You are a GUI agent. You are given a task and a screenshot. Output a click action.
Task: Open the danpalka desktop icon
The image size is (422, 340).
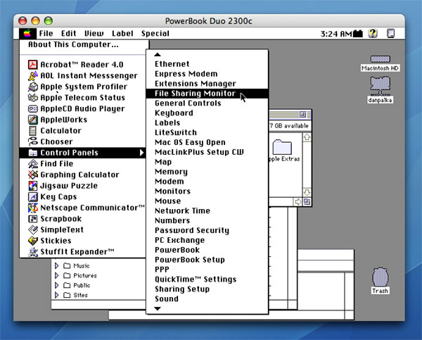click(x=380, y=84)
